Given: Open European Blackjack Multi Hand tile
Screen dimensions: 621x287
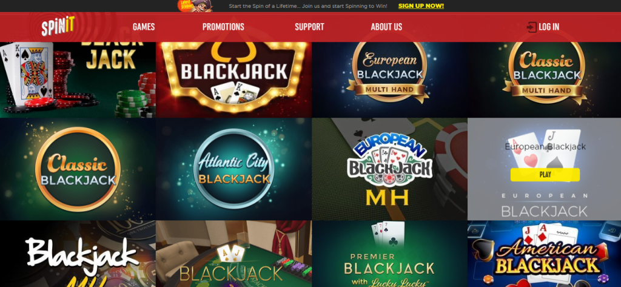Looking at the screenshot, I should [x=389, y=79].
